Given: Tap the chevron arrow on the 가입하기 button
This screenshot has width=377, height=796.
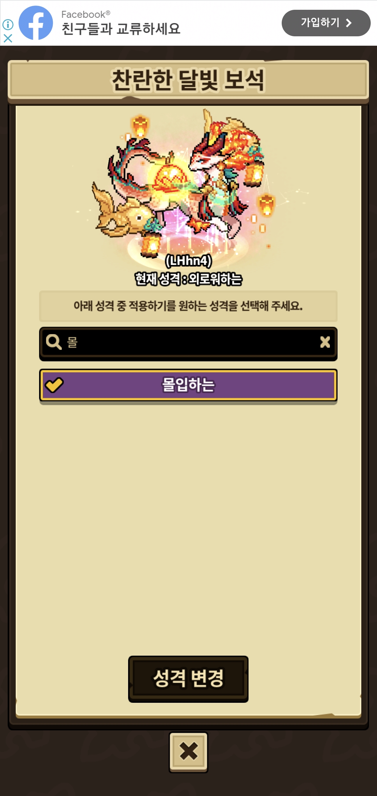Looking at the screenshot, I should click(348, 23).
